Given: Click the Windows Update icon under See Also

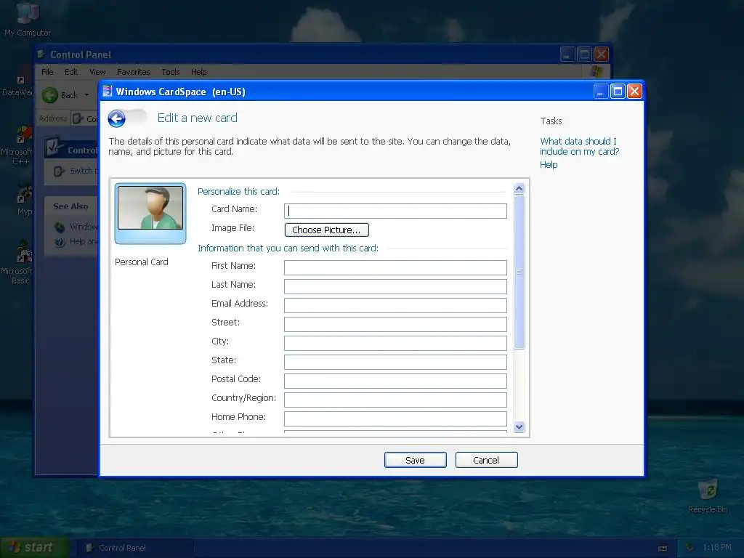Looking at the screenshot, I should point(60,227).
